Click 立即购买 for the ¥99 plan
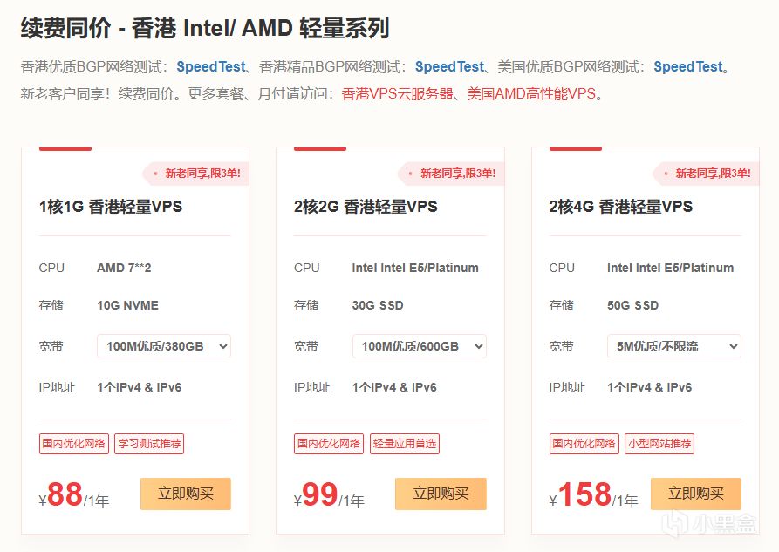This screenshot has width=779, height=552. point(441,494)
